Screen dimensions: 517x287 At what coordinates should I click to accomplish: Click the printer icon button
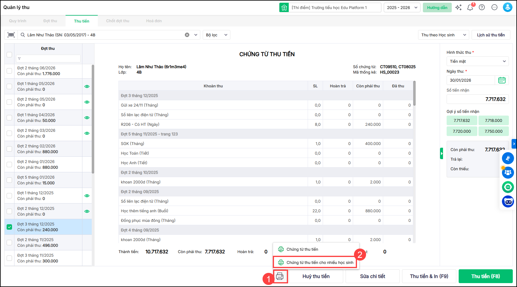(x=280, y=276)
